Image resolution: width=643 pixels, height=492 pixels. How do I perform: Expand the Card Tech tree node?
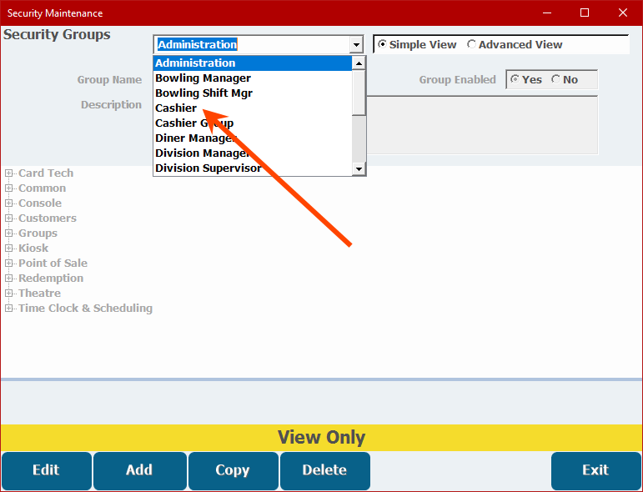pos(9,173)
